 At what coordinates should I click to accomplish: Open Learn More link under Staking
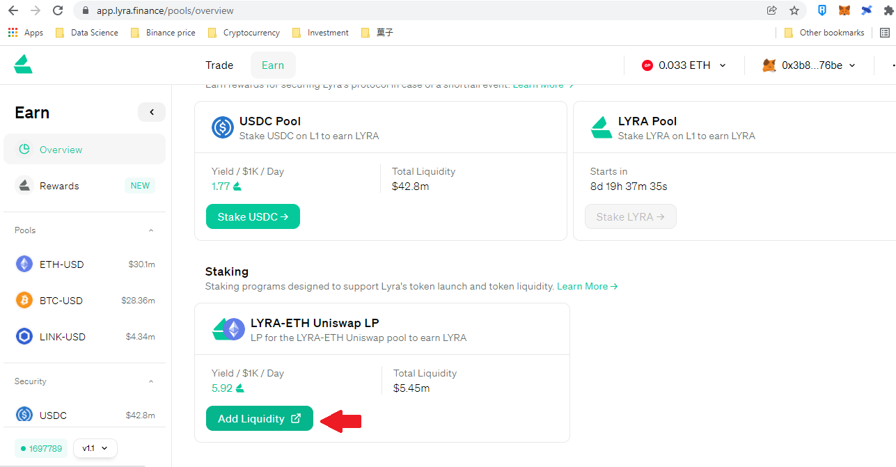587,286
